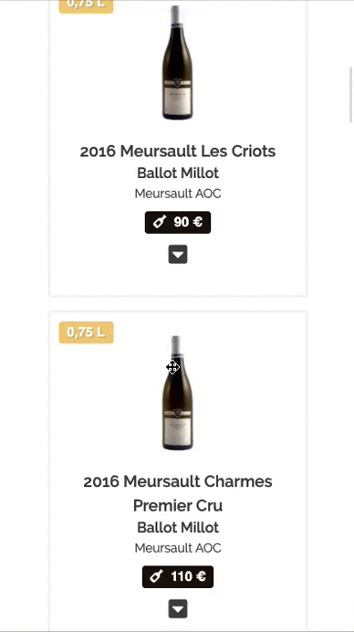Click Ballot Millot producer under Les Criots

click(x=178, y=173)
